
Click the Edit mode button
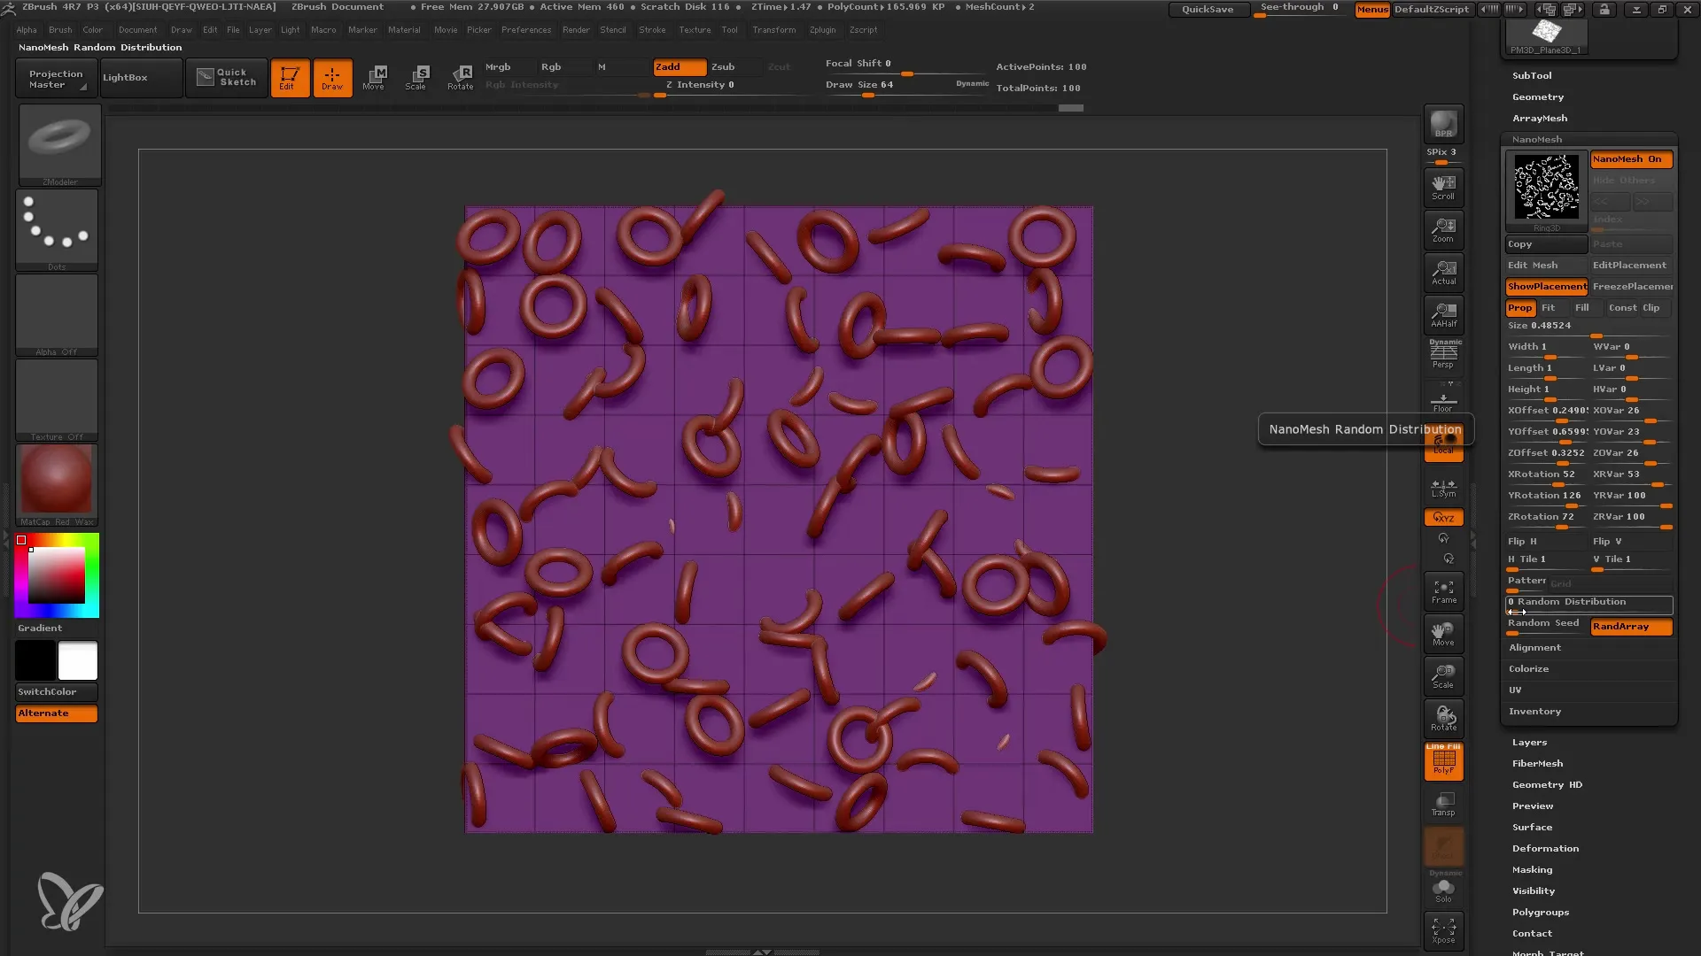click(289, 77)
